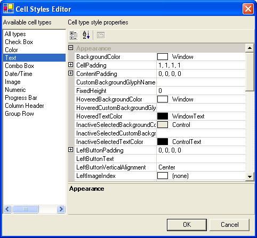257x238 pixels.
Task: Select the HoveredTextColor property name
Action: coord(99,116)
